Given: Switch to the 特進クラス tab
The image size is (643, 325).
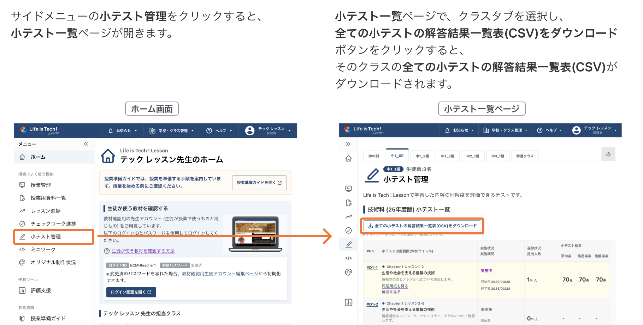Looking at the screenshot, I should pos(524,156).
